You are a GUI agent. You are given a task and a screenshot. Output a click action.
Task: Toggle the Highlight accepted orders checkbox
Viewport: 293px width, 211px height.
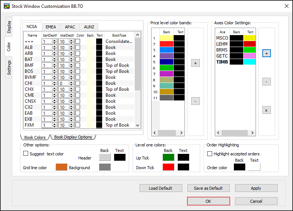(210, 153)
